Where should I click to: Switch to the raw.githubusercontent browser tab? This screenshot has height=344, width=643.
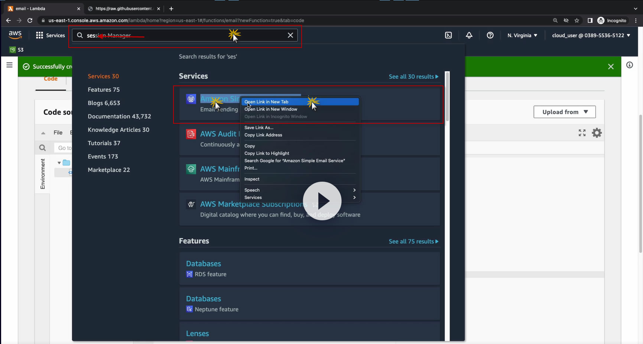(x=124, y=9)
